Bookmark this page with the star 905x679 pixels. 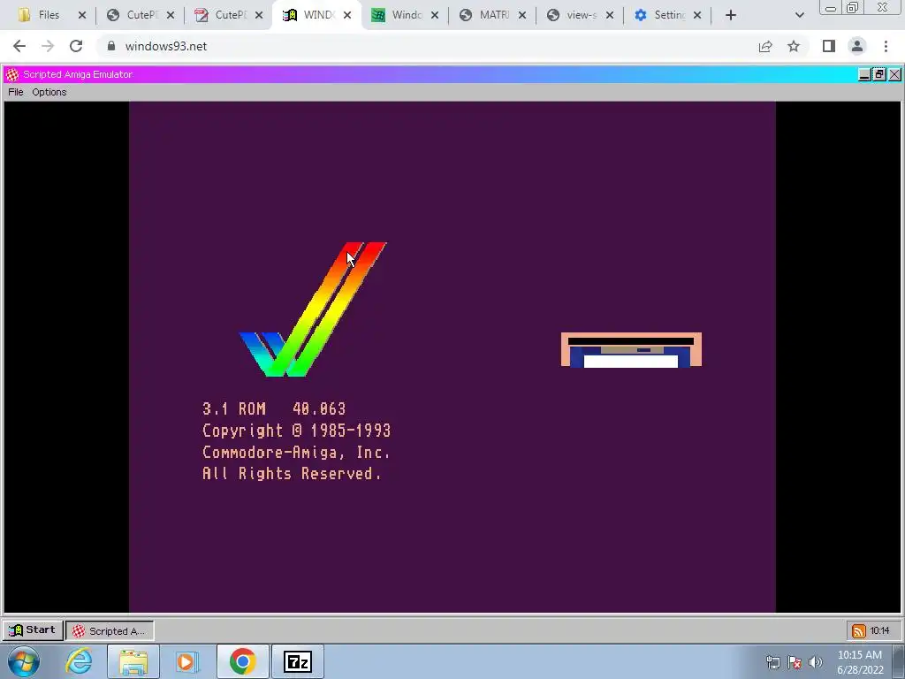coord(794,46)
